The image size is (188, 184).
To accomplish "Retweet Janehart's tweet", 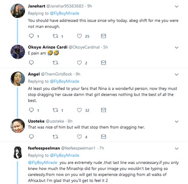I will [x=56, y=36].
